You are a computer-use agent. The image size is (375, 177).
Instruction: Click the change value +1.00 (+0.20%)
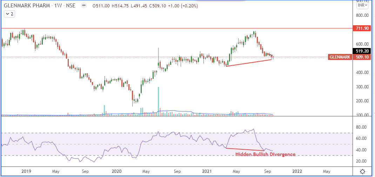[x=183, y=6]
